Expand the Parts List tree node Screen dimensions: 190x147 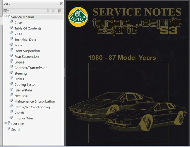point(6,123)
